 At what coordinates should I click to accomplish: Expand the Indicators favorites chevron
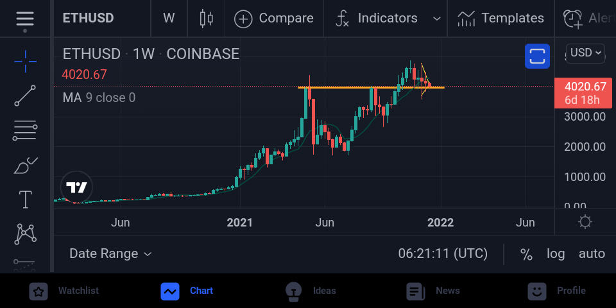436,19
